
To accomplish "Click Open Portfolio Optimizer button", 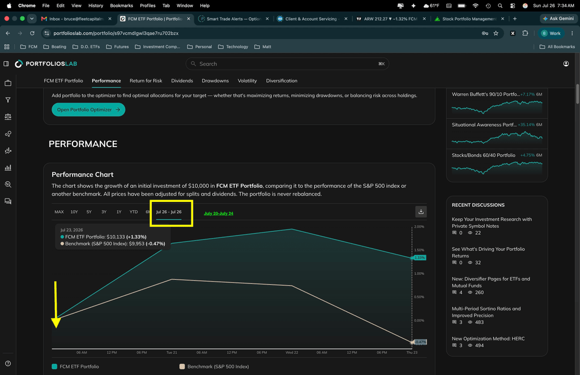I will pyautogui.click(x=88, y=110).
